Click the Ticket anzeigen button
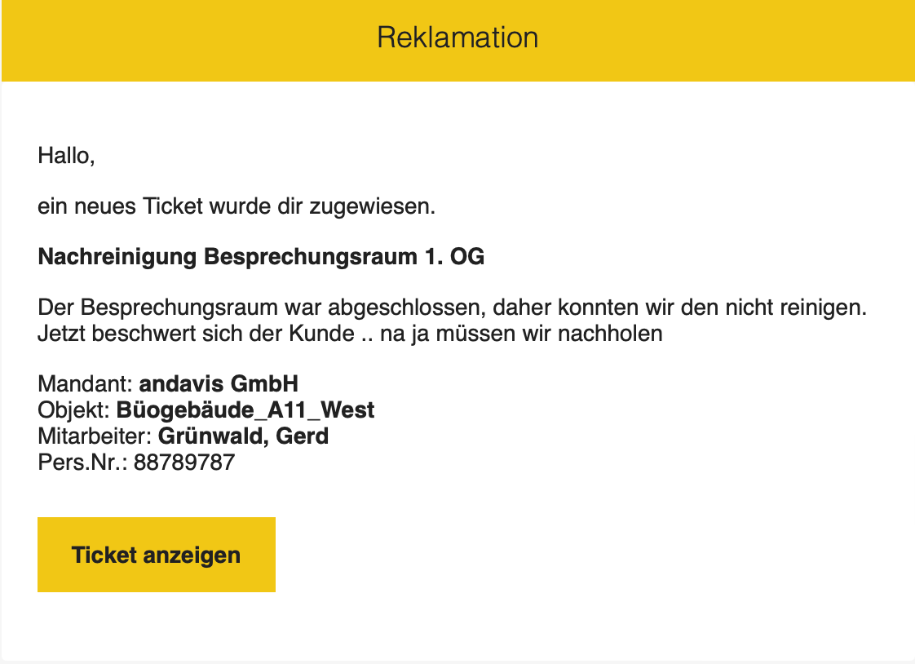This screenshot has width=915, height=664. coord(156,555)
